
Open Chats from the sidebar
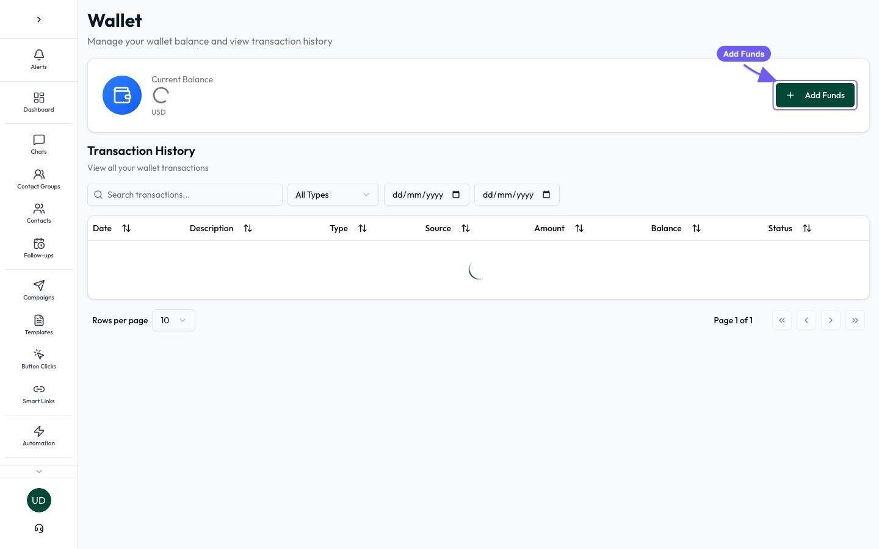[38, 145]
